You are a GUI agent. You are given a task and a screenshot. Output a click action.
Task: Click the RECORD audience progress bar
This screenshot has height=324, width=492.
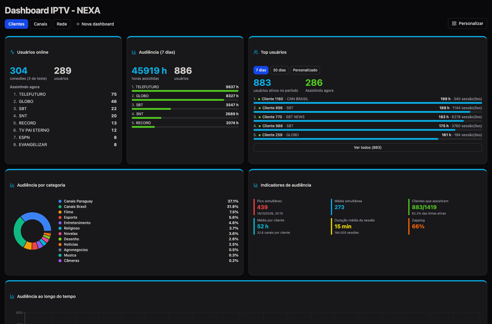185,127
